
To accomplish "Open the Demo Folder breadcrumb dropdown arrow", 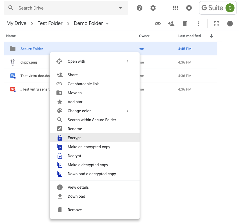I will tap(107, 24).
